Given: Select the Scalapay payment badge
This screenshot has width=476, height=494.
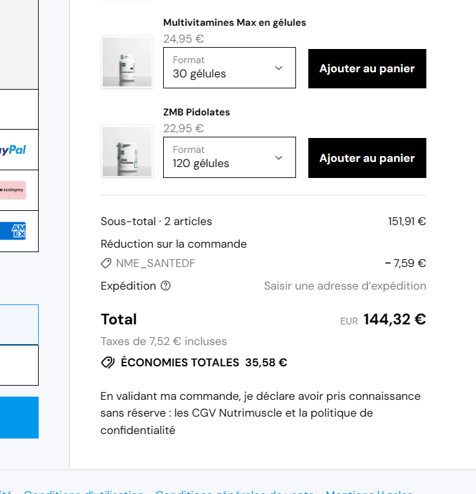Looking at the screenshot, I should pos(13,190).
